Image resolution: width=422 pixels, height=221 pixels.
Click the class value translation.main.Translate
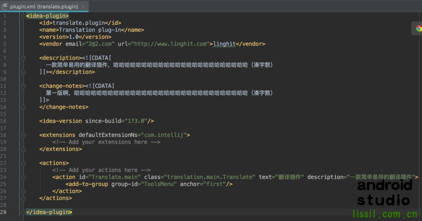pos(210,177)
